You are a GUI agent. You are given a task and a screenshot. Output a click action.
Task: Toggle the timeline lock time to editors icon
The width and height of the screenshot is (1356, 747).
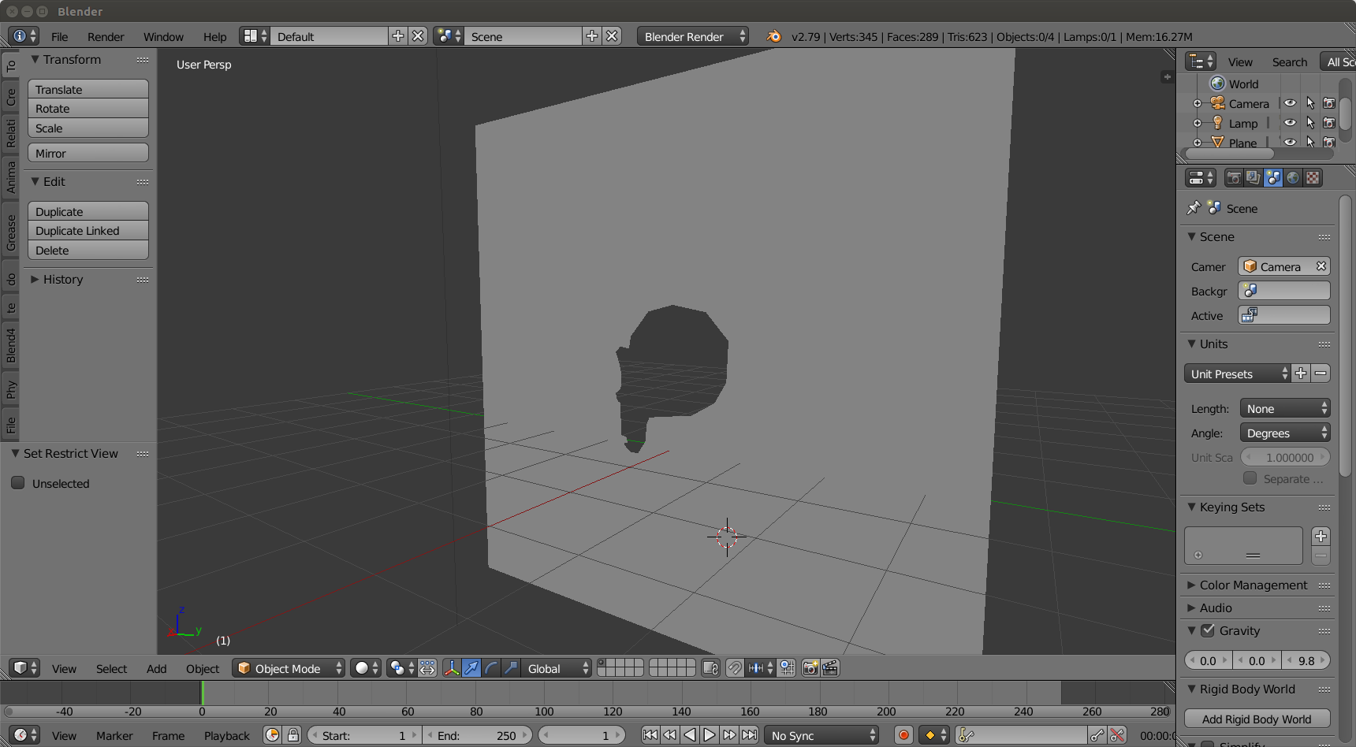[293, 735]
